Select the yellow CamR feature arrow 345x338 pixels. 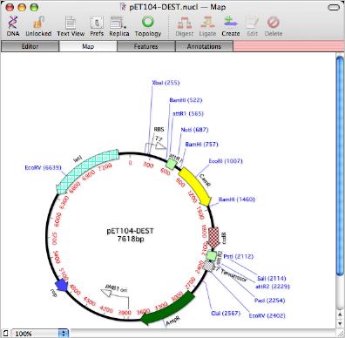[194, 186]
